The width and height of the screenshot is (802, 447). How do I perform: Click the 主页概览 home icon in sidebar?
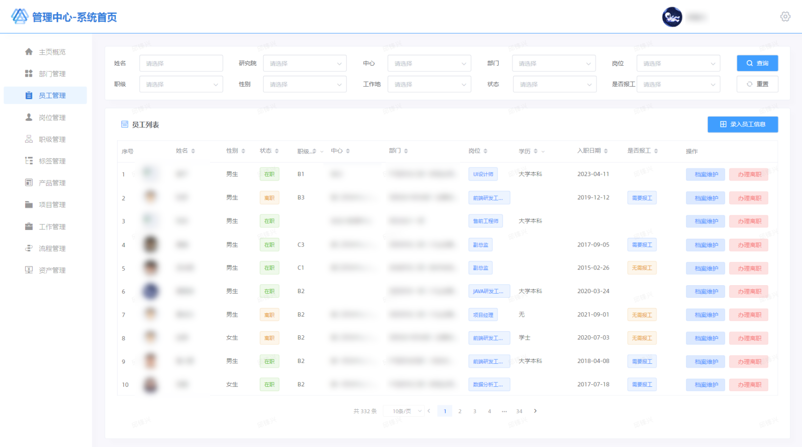click(29, 52)
